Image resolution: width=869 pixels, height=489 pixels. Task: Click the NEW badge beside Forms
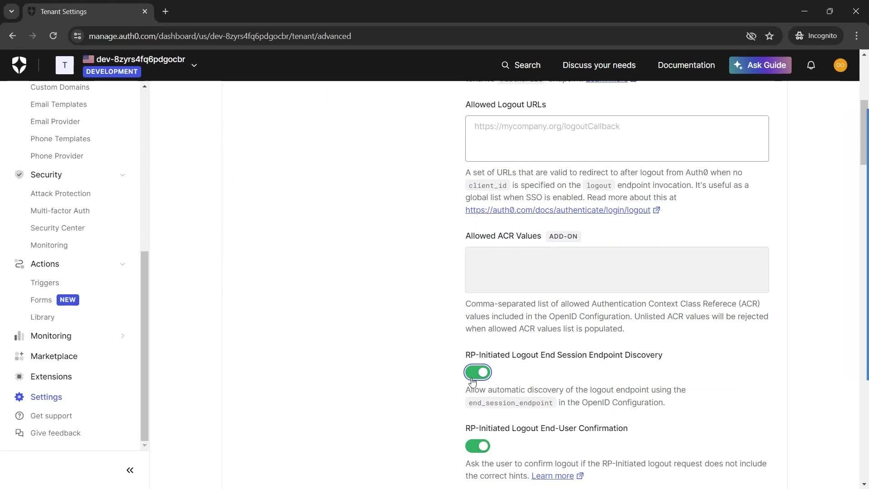click(x=67, y=300)
